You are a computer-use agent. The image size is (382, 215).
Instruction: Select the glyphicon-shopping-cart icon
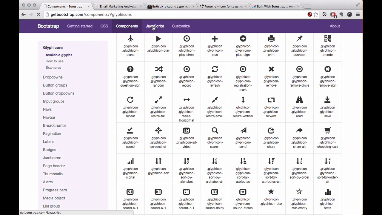(x=327, y=130)
